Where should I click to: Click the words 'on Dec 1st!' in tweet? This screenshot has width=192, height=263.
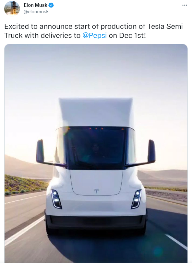coord(127,36)
